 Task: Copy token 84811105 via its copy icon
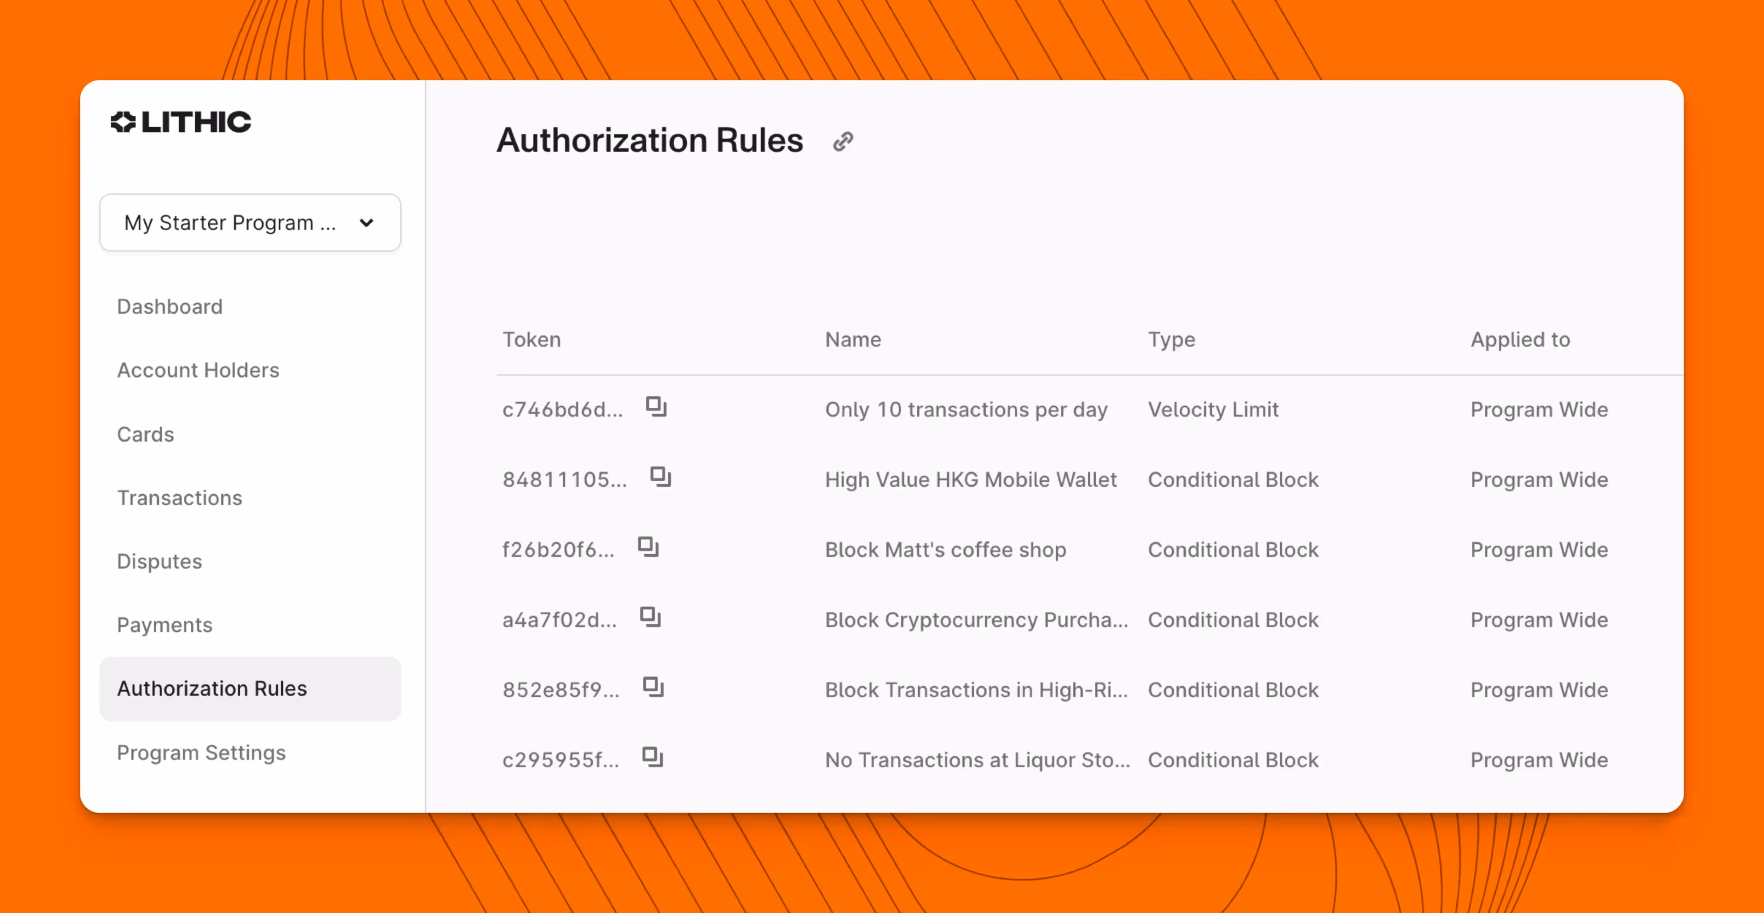(660, 477)
